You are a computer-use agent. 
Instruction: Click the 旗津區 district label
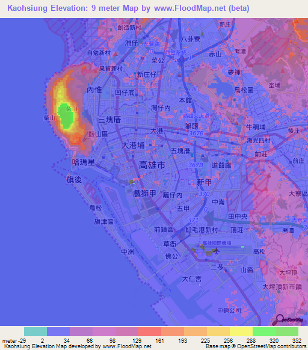103,222
